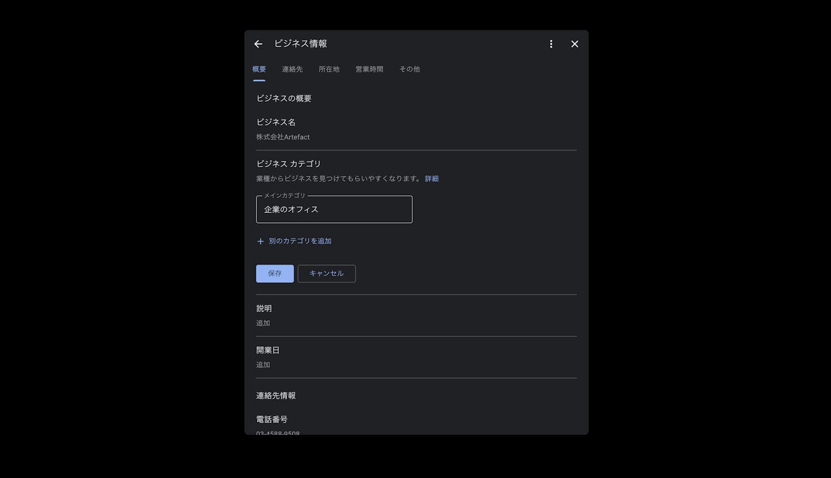
Task: Click 追加 under 開業日
Action: 263,365
